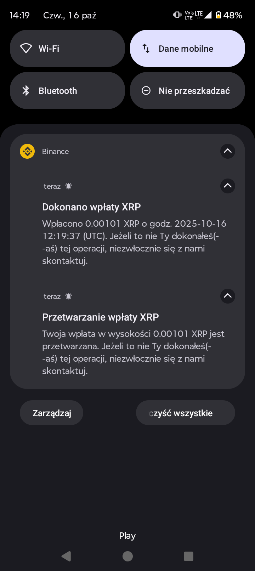
Task: Tap the bell icon on deposit-completed notification
Action: [69, 186]
